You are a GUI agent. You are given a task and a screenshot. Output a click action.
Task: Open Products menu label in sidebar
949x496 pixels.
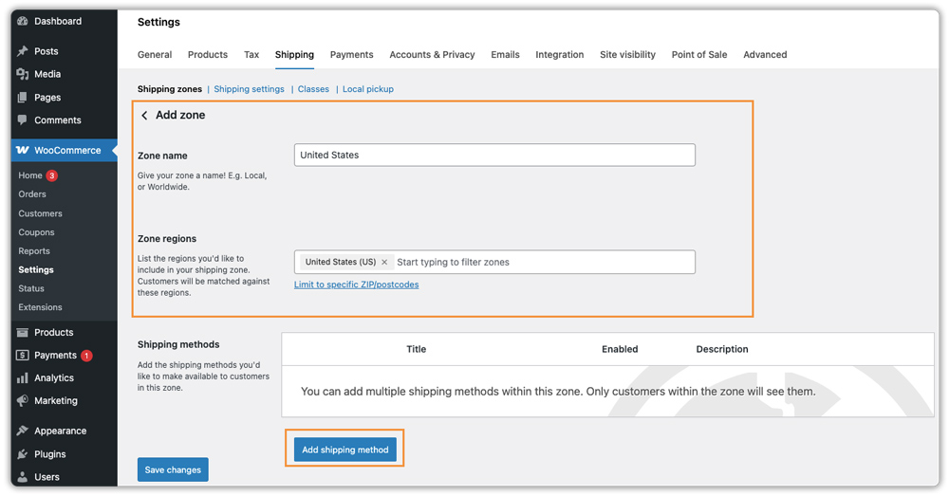coord(53,332)
